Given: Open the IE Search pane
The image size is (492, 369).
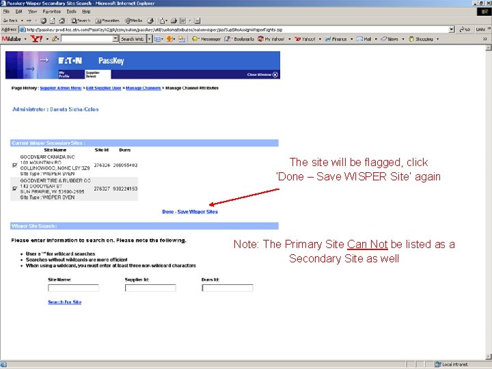Looking at the screenshot, I should (x=81, y=20).
